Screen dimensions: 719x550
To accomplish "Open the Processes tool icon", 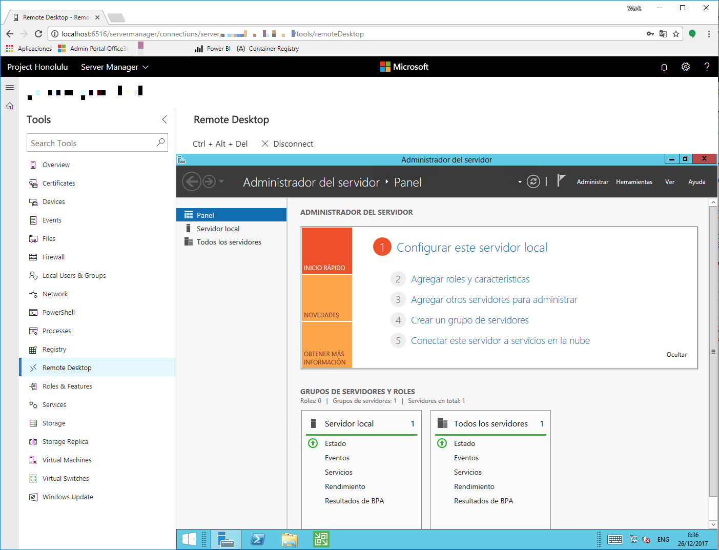I will tap(33, 331).
